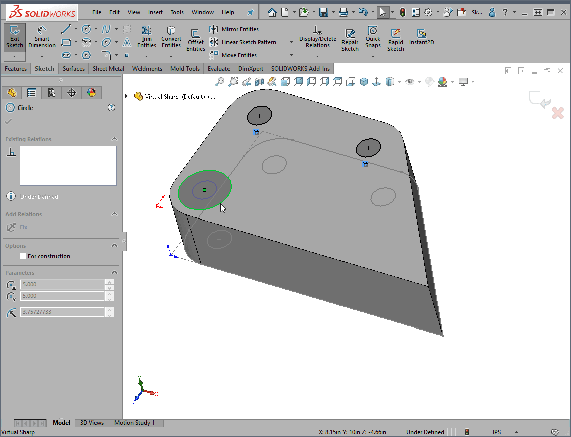The width and height of the screenshot is (571, 437).
Task: Switch to the Sheet Metal tab
Action: [x=108, y=68]
